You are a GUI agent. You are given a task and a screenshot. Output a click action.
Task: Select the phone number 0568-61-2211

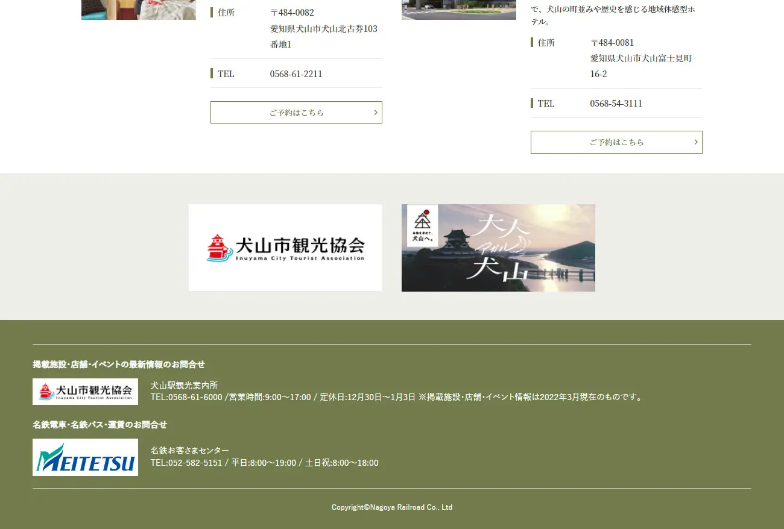coord(296,74)
